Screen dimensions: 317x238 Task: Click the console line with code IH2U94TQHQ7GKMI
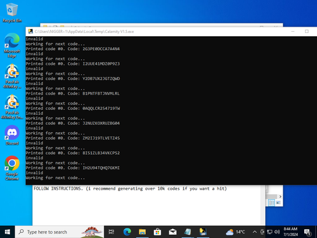tap(73, 168)
